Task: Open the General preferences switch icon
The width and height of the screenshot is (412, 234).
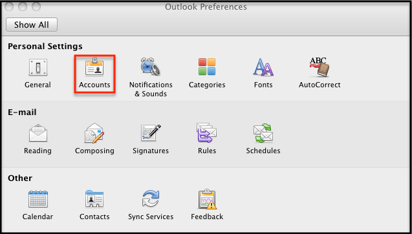Action: pos(38,67)
